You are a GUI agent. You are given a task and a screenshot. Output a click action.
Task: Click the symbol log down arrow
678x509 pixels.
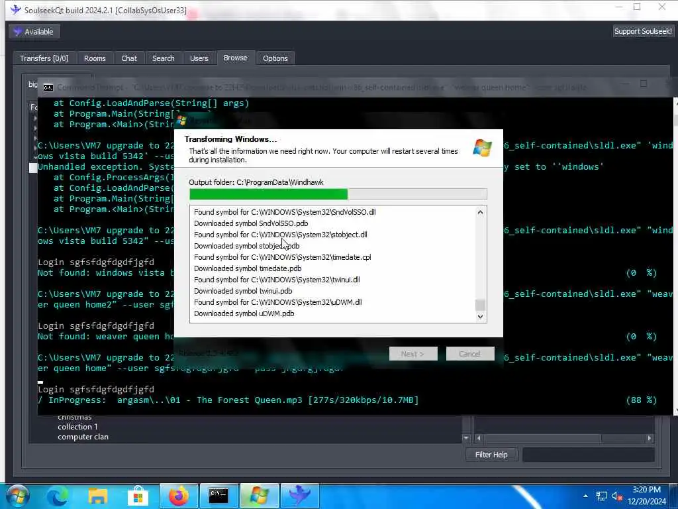point(480,316)
